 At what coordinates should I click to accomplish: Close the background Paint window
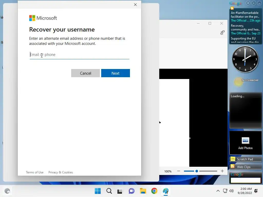[222, 23]
